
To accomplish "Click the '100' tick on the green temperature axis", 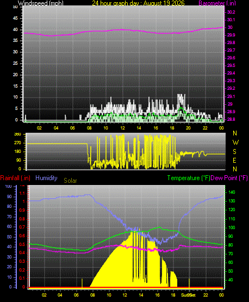I will tap(232, 227).
